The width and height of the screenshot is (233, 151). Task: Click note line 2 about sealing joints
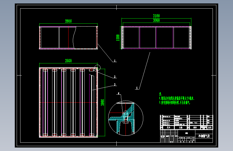pos(175,102)
